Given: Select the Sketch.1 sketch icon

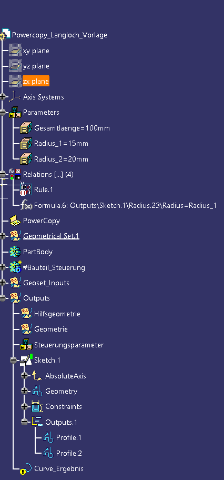Looking at the screenshot, I should click(26, 360).
